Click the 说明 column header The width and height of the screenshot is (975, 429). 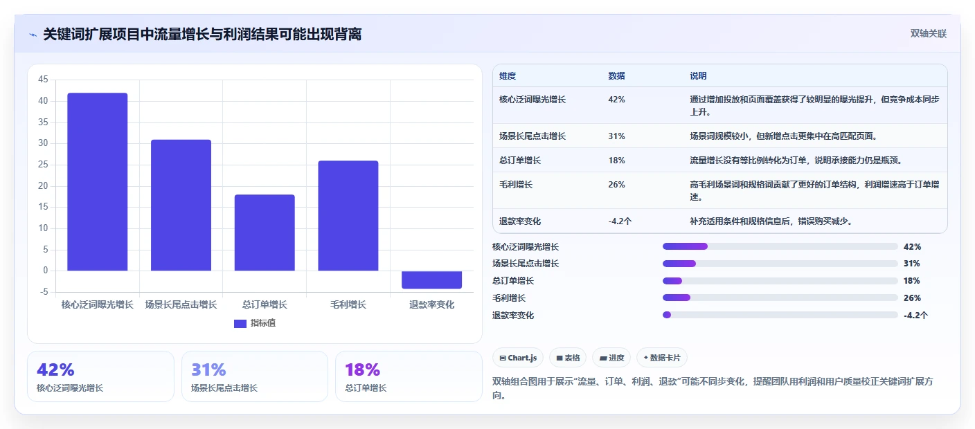698,76
